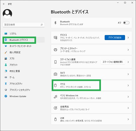The image size is (136, 131).
Task: Expand the カメラ row chevron
Action: (x=128, y=74)
